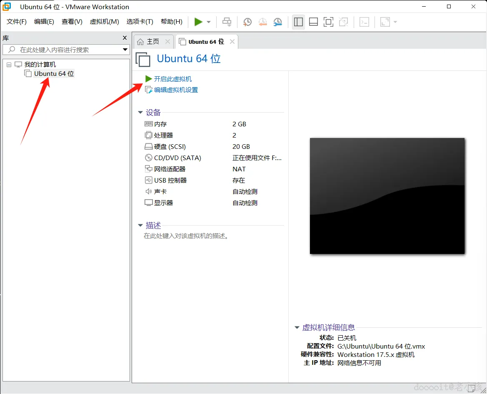
Task: Click Workstation 17.5.x 虚拟机 compatibility text
Action: (x=376, y=354)
